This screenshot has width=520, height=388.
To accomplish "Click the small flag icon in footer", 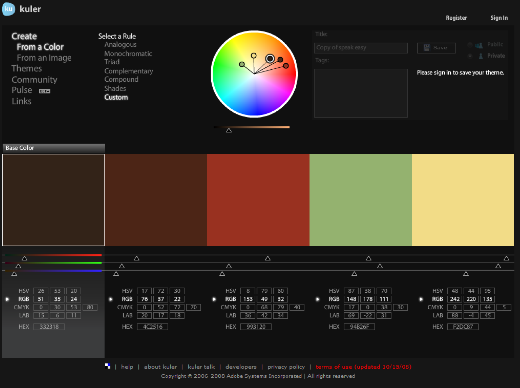I will click(108, 366).
